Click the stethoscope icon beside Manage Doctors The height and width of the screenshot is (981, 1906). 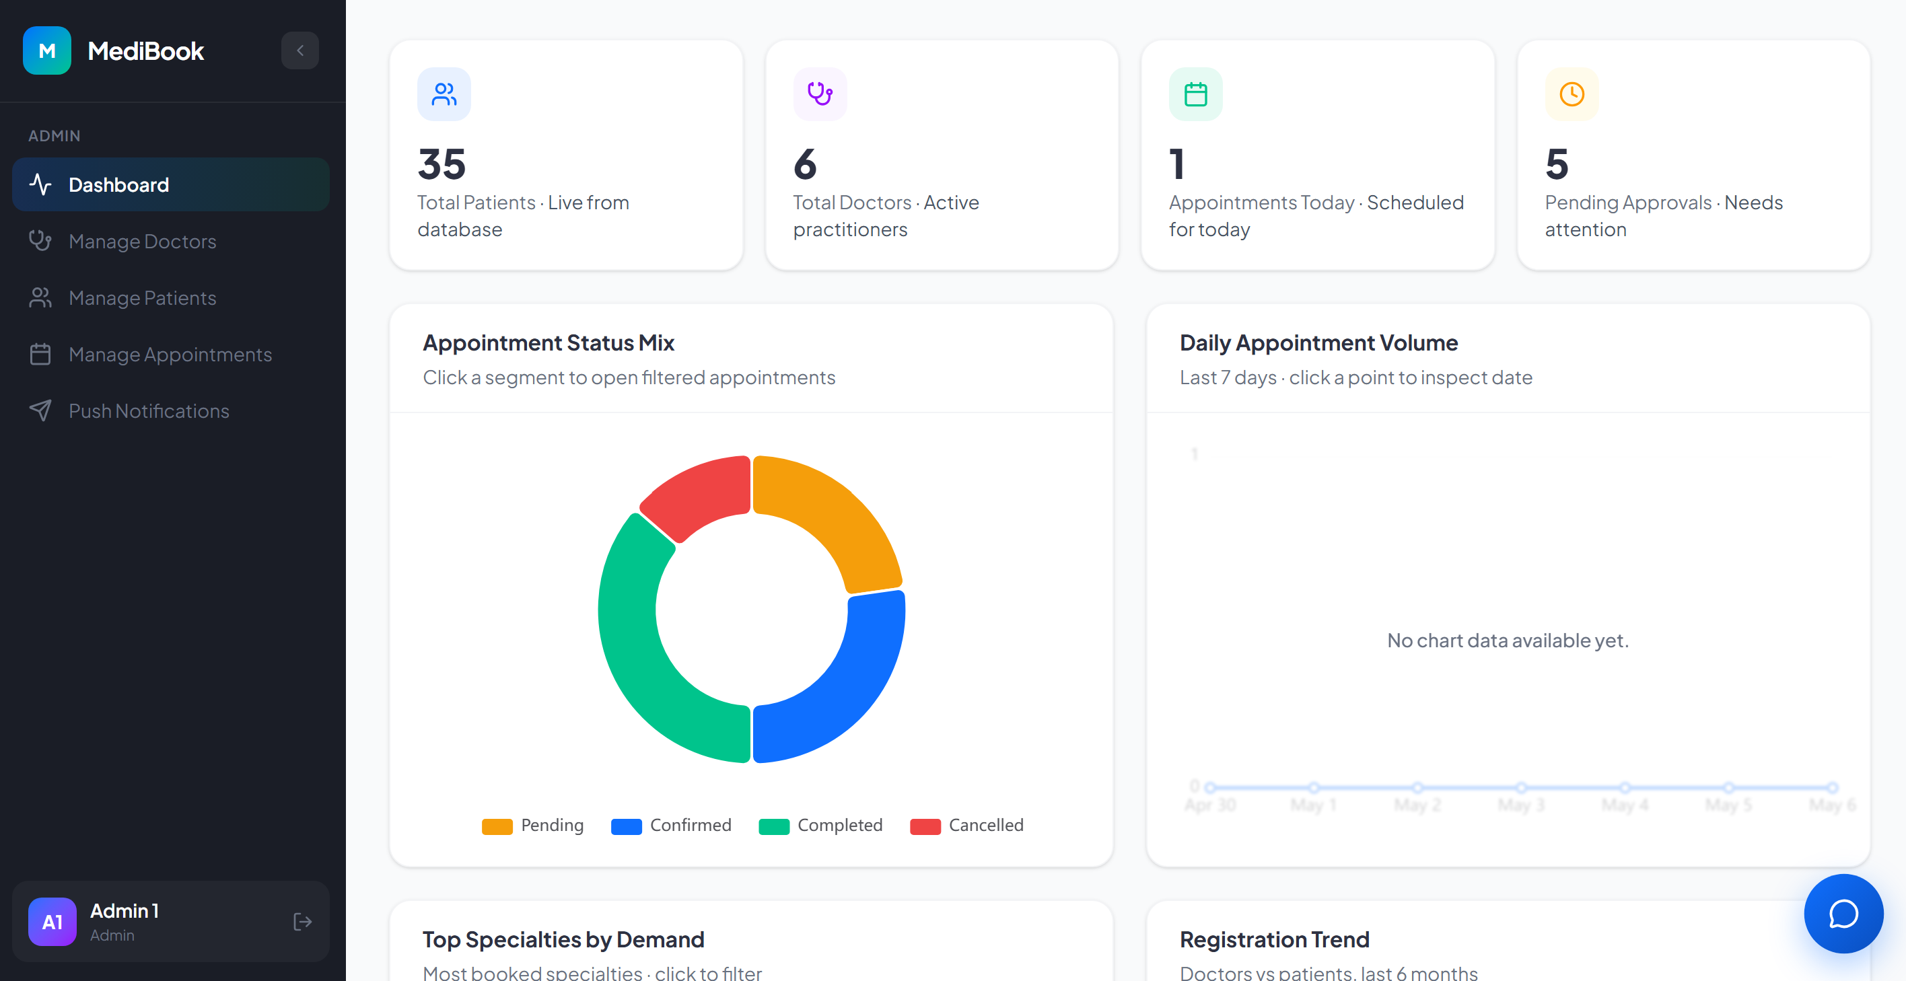click(40, 240)
